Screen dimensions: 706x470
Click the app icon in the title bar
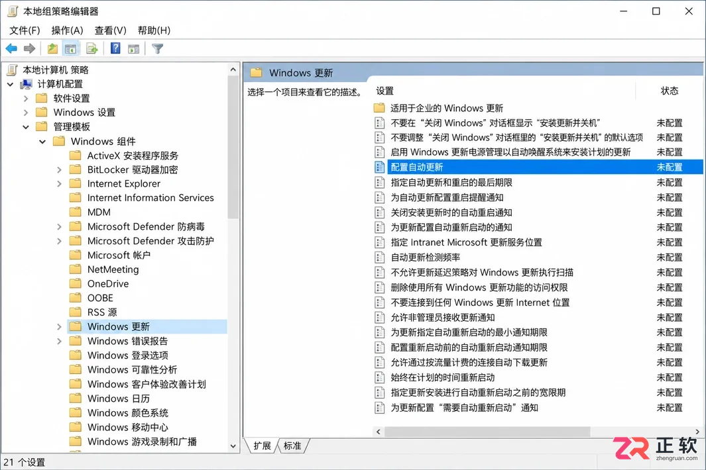(x=13, y=11)
